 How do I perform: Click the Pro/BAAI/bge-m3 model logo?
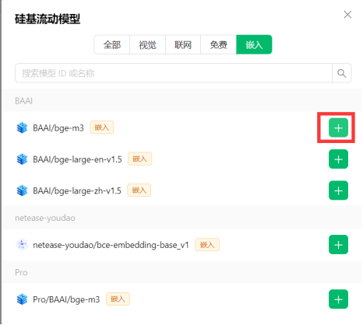pos(22,300)
